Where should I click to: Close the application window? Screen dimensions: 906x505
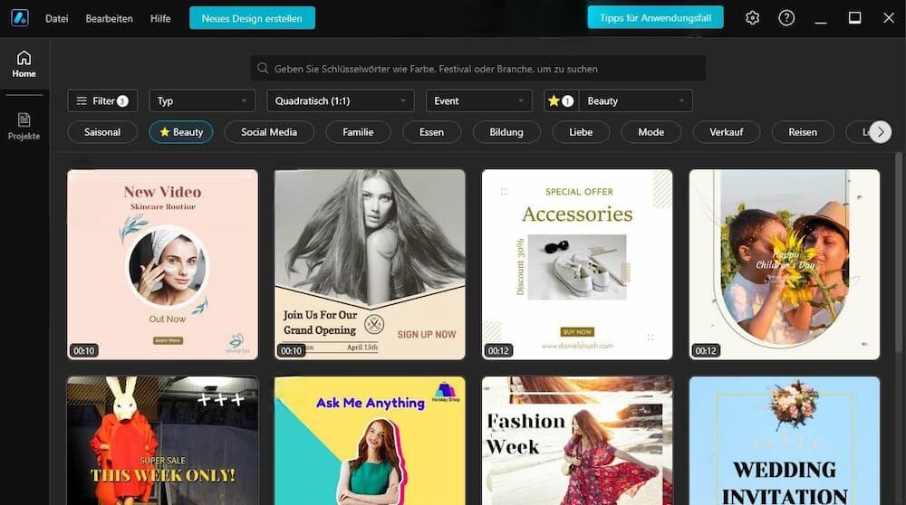pos(889,18)
